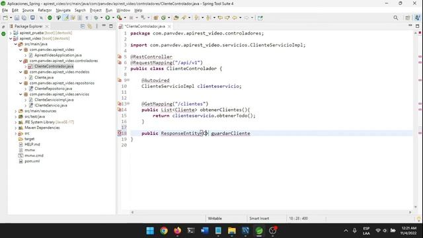The image size is (423, 238).
Task: Expand the Maven Dependencies node
Action: pos(16,128)
